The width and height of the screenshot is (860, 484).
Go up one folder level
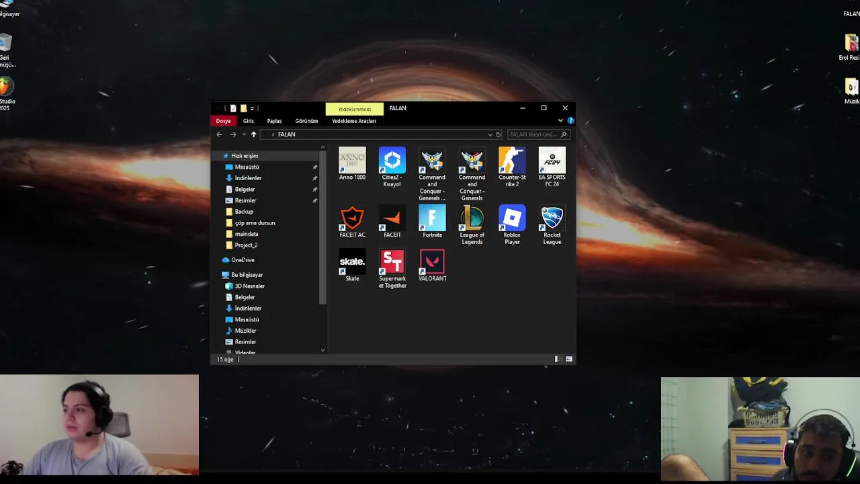(x=253, y=134)
